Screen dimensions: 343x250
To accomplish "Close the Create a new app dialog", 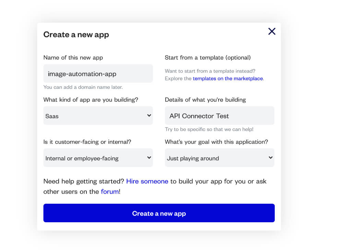I will (272, 31).
